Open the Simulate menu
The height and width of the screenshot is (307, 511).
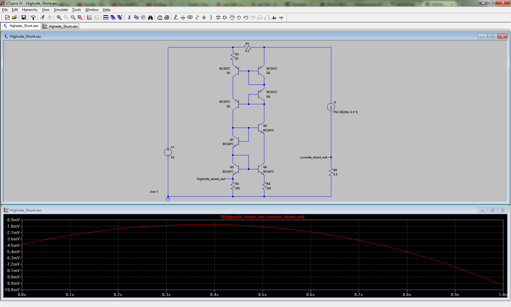click(61, 10)
